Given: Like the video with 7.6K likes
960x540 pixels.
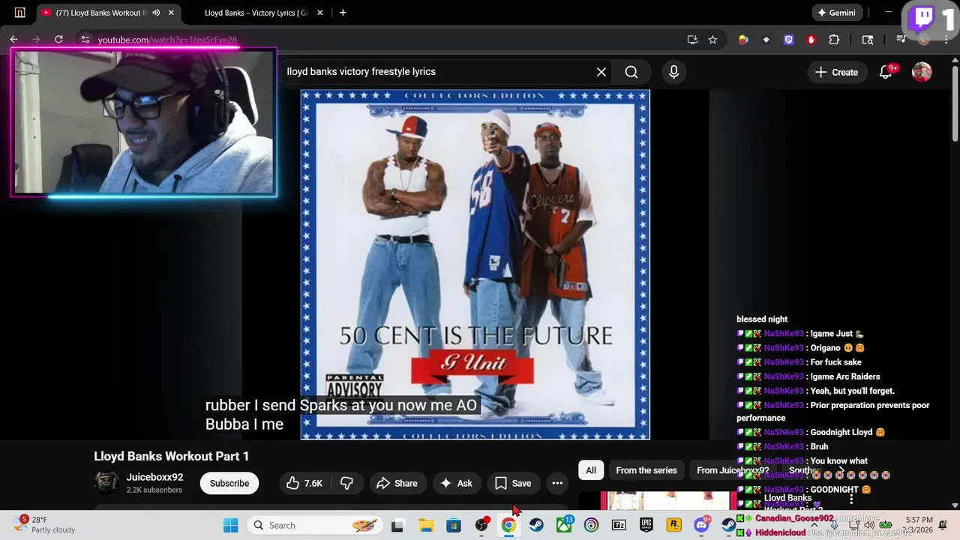Looking at the screenshot, I should [304, 483].
